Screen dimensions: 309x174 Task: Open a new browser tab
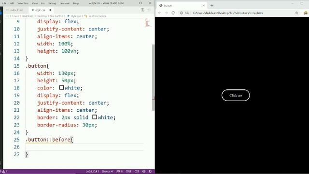[x=212, y=5]
